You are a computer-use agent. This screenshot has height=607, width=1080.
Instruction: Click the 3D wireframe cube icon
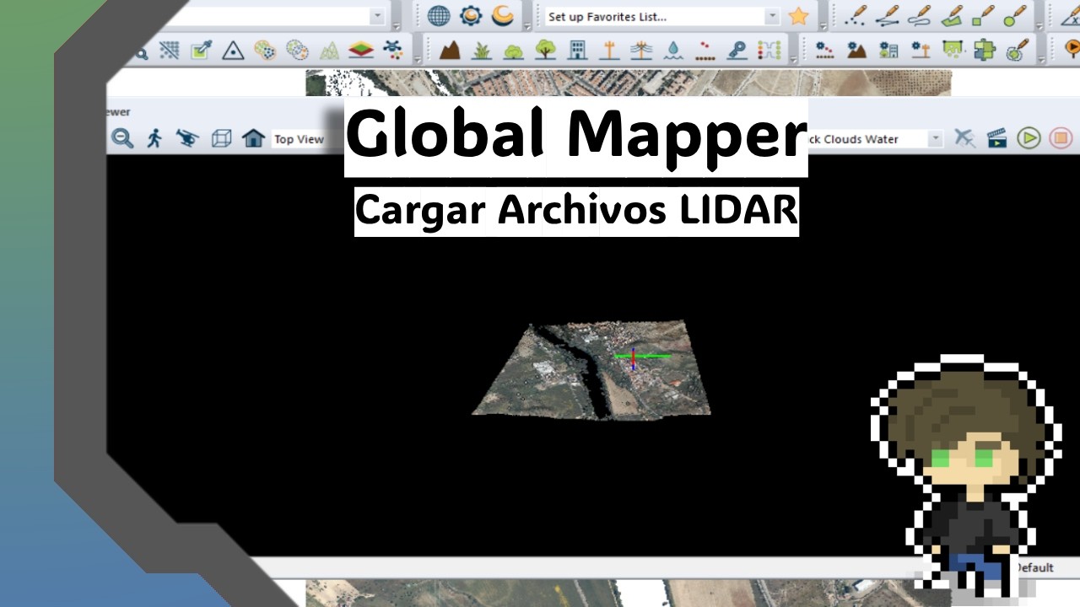221,138
